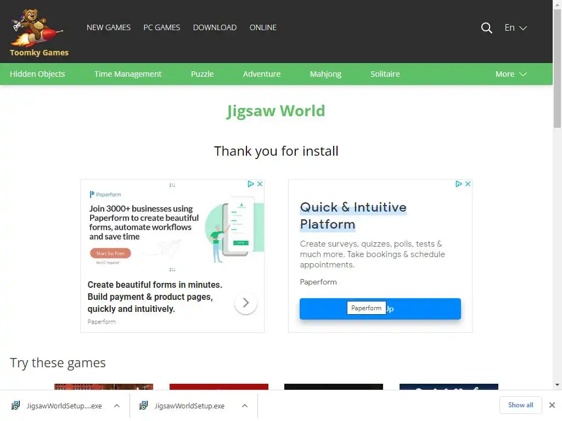The height and width of the screenshot is (421, 562).
Task: Click Show all downloads button
Action: (520, 405)
